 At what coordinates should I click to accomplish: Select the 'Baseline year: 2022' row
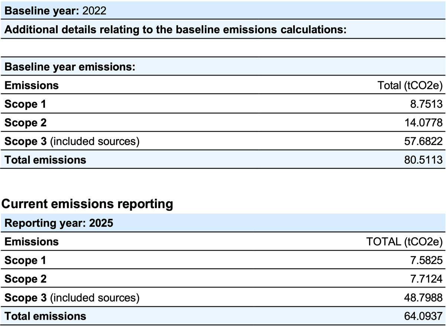click(223, 10)
